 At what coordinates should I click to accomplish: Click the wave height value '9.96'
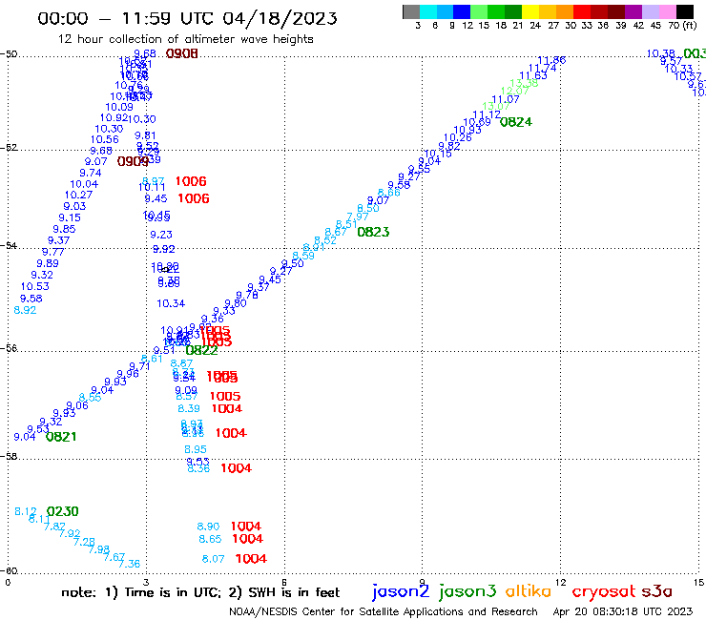click(x=128, y=374)
